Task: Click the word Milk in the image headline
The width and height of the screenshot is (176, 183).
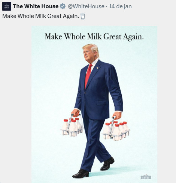Action: 94,36
